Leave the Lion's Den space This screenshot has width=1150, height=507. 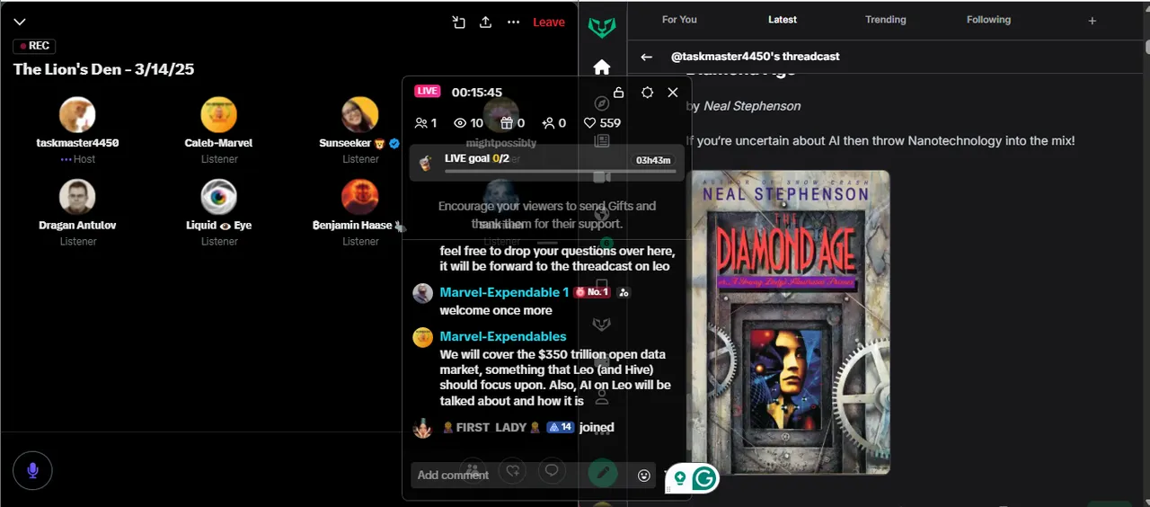click(549, 22)
